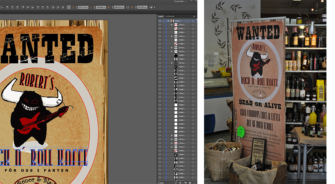This screenshot has height=184, width=335.
Task: Click the horizontal distribute right icon
Action: pos(63,7)
